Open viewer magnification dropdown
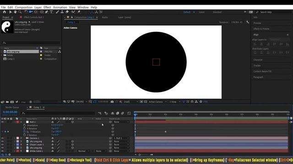The width and height of the screenshot is (293, 164). click(81, 102)
